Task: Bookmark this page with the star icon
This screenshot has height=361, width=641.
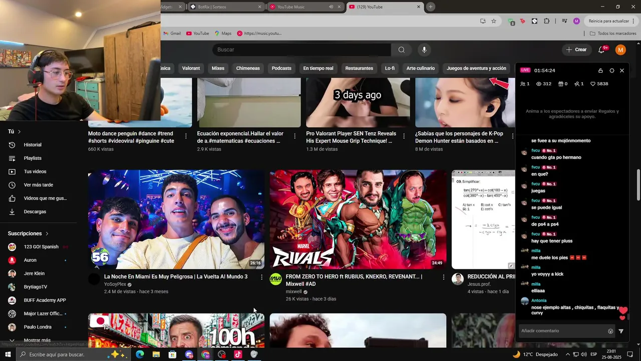Action: (x=494, y=21)
